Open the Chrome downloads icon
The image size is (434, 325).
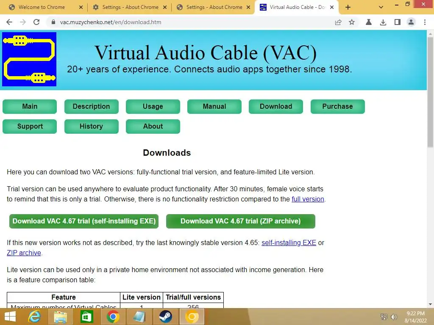click(383, 22)
